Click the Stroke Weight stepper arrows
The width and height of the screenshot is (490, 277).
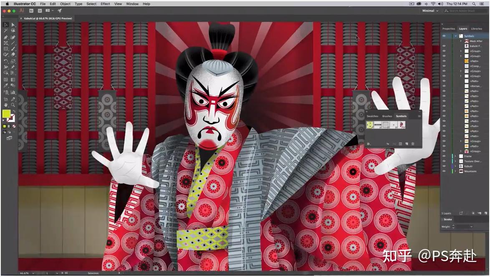point(453,227)
